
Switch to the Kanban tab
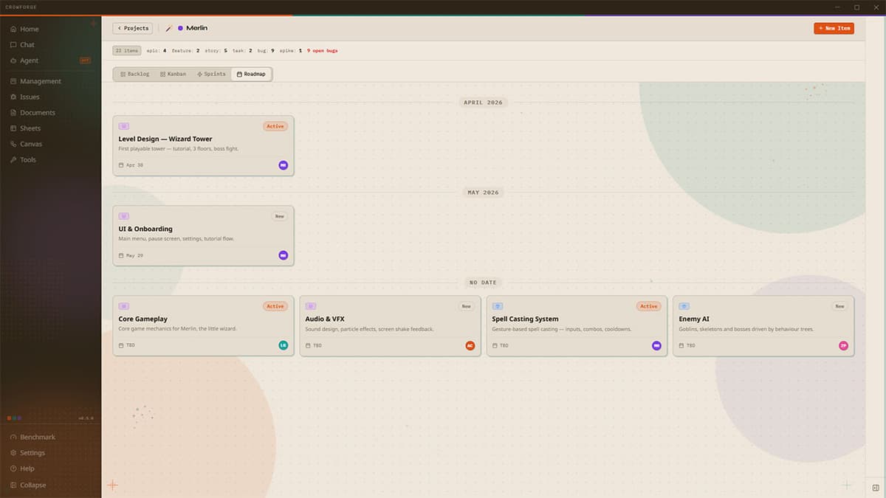pyautogui.click(x=173, y=74)
